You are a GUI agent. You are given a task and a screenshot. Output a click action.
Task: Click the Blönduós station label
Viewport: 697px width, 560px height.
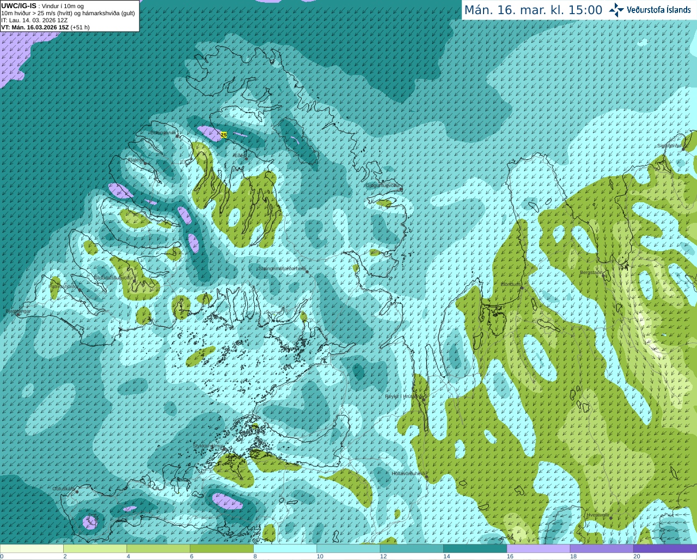[x=511, y=284]
